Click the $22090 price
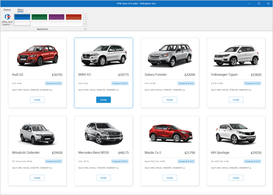The width and height of the screenshot is (273, 195). pyautogui.click(x=190, y=75)
